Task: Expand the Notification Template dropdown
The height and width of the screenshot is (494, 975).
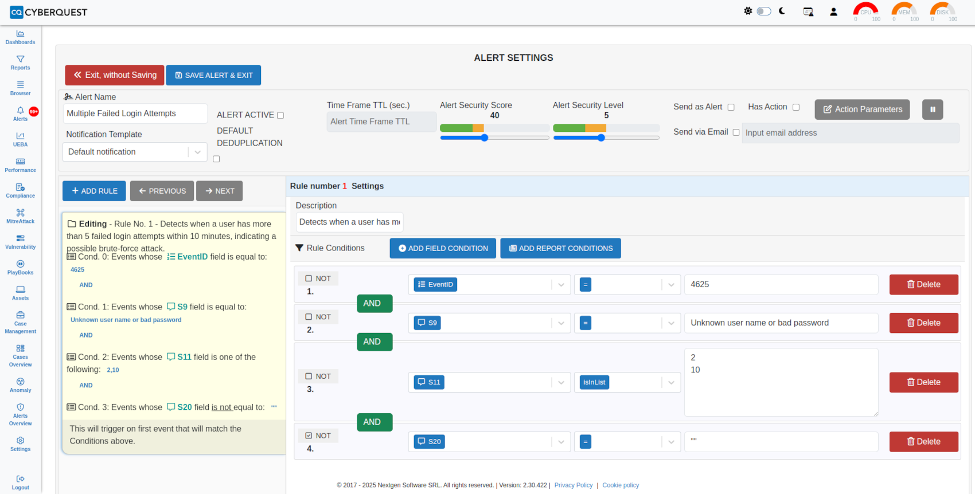Action: click(197, 152)
